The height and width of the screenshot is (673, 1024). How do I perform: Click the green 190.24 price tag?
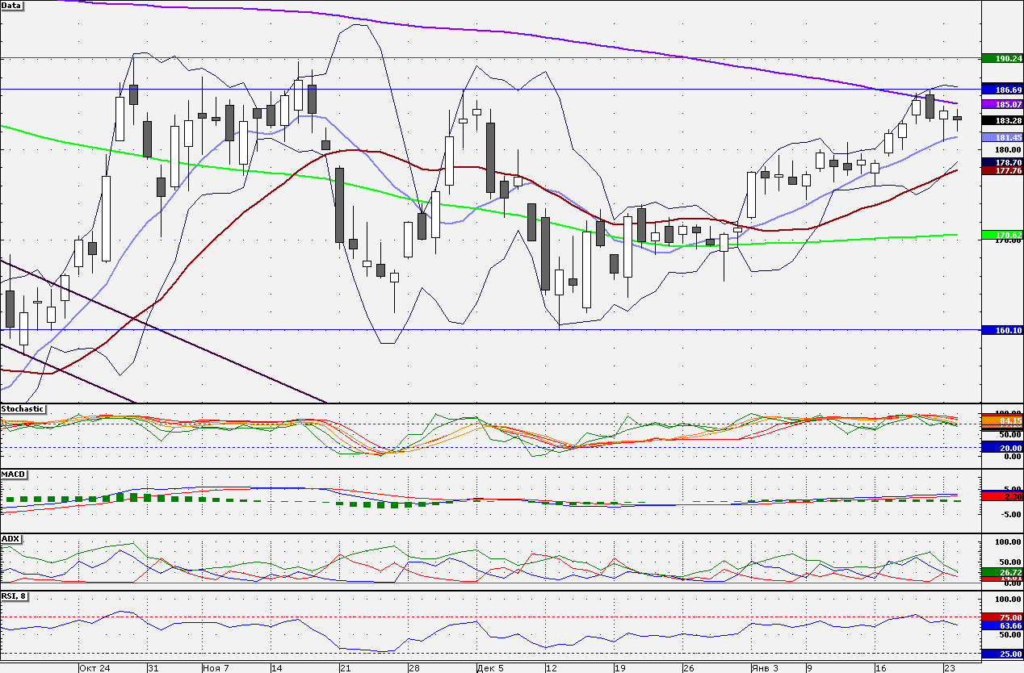1002,58
